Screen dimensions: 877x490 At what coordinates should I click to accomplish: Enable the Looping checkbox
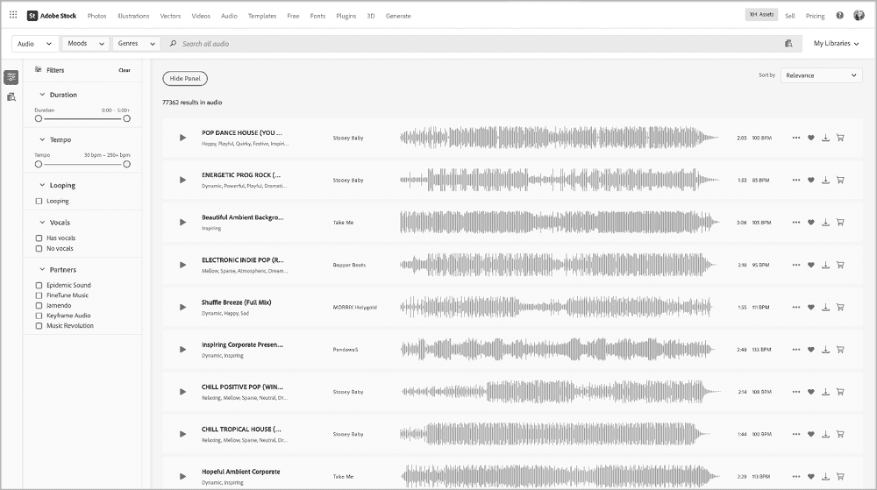[x=39, y=201]
